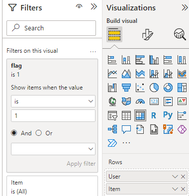Select the Key influencers visual
The image size is (189, 196).
(182, 115)
